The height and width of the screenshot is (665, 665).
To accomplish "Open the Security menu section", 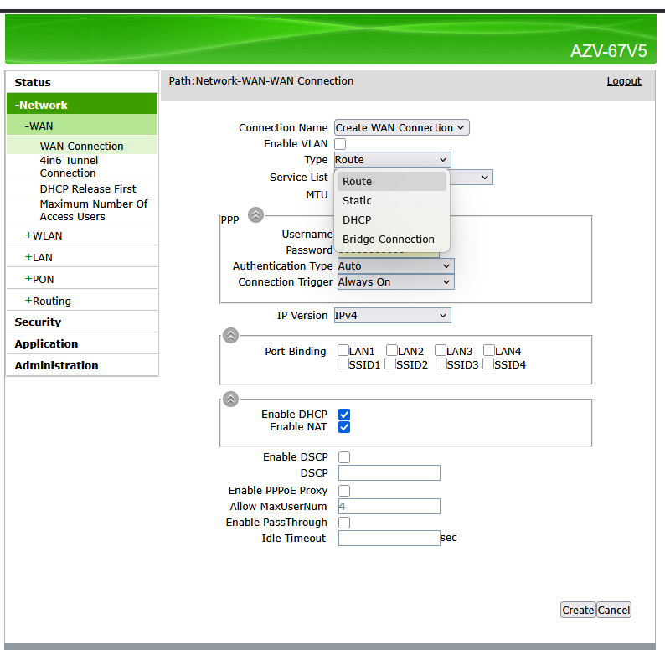I will tap(38, 322).
